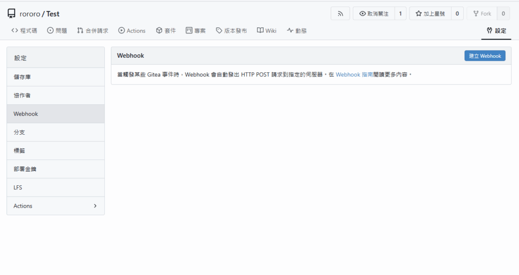Click the Fork button
This screenshot has height=275, width=519.
[481, 14]
